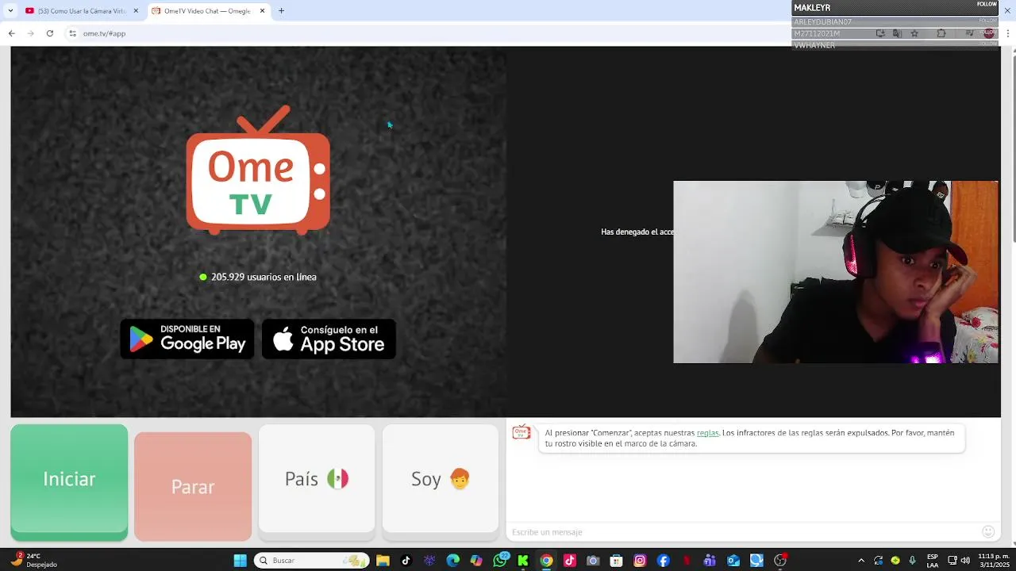The height and width of the screenshot is (571, 1016).
Task: Click the 205.929 usuarios en línea text
Action: click(x=264, y=277)
